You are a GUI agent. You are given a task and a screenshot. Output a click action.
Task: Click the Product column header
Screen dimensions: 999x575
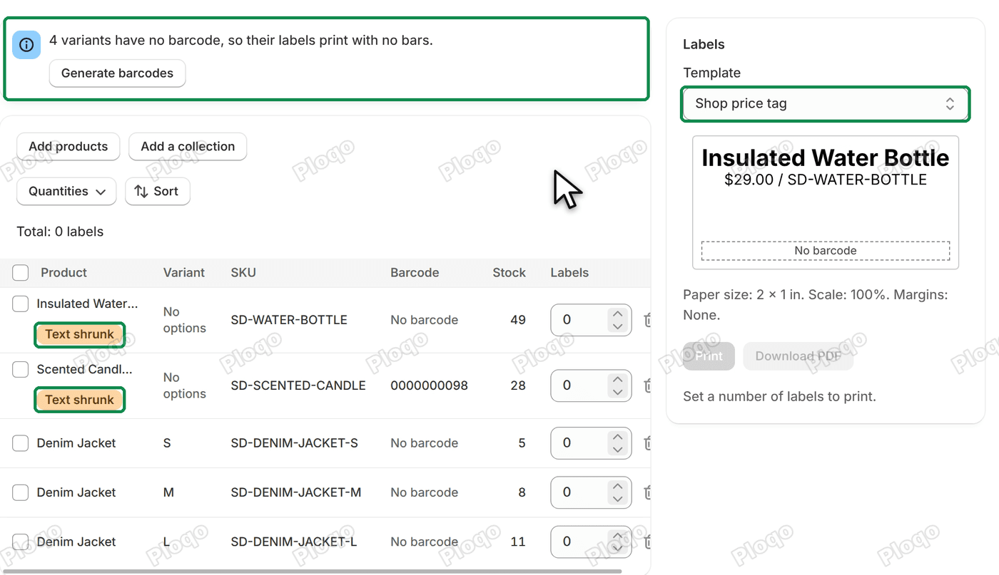64,273
